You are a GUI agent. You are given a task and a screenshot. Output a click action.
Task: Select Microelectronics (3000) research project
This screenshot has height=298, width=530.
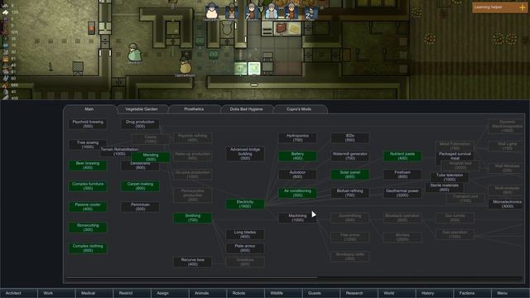click(x=507, y=204)
